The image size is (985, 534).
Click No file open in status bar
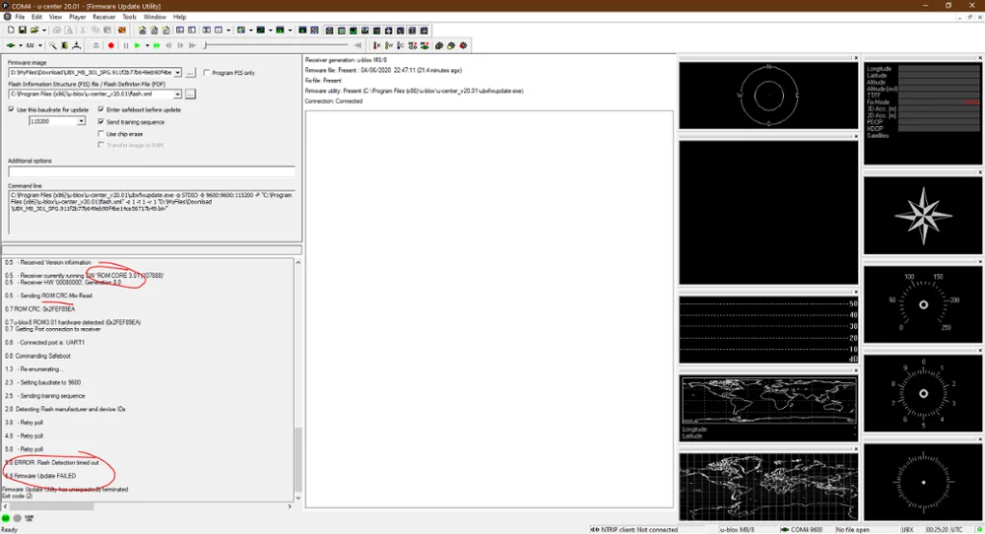[853, 530]
